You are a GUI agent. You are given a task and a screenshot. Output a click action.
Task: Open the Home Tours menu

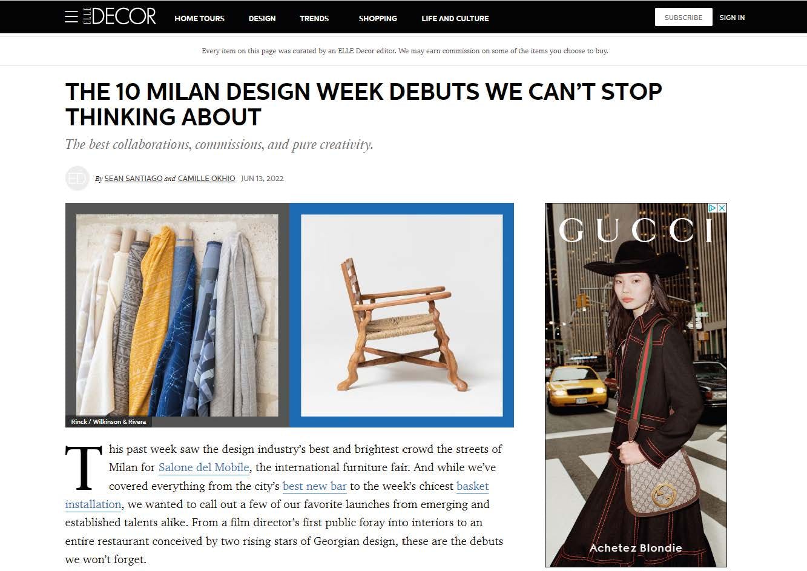pyautogui.click(x=199, y=18)
